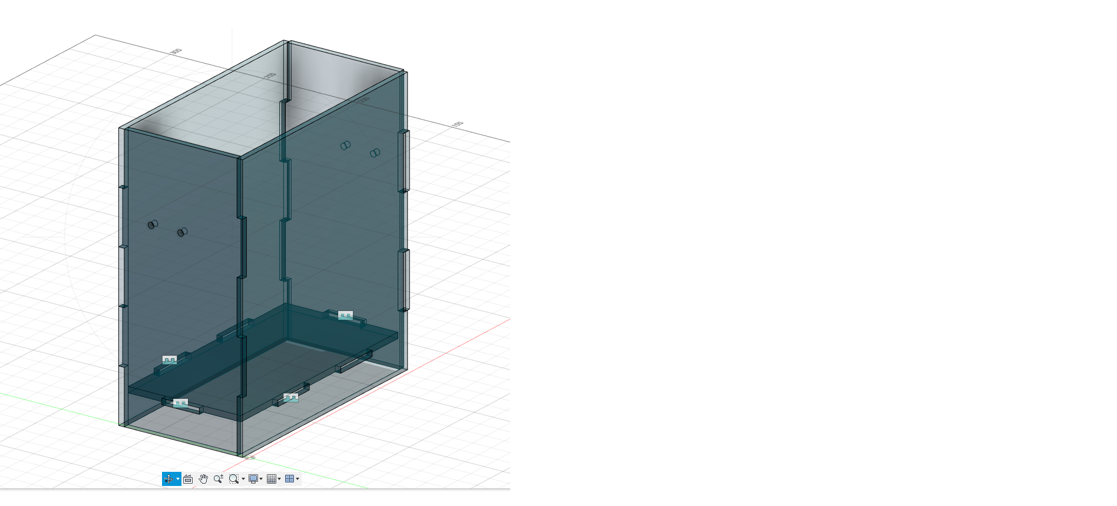Screen dimensions: 1117x506
Task: Click the Look At tool icon
Action: click(x=188, y=479)
